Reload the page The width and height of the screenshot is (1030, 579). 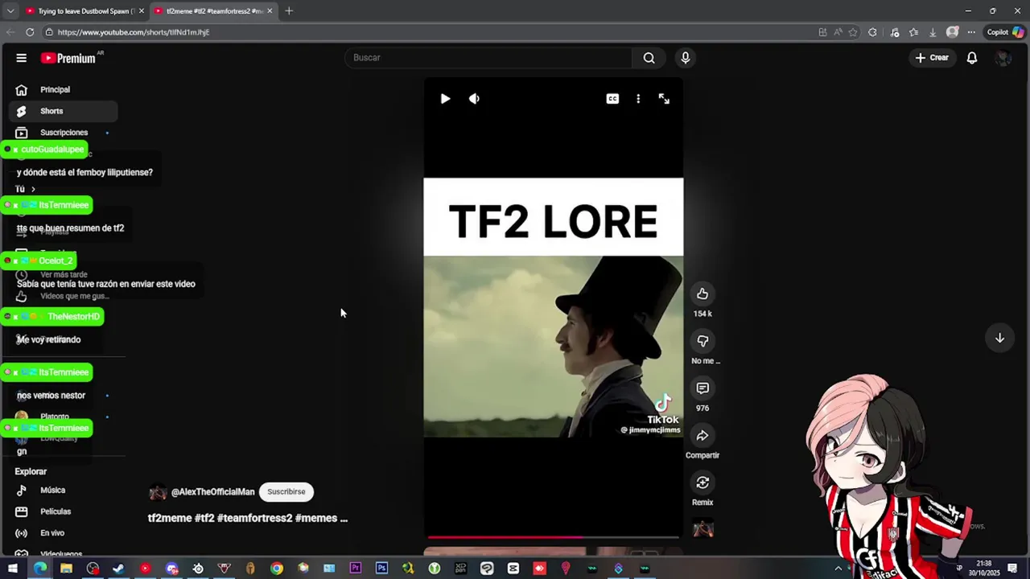tap(30, 32)
